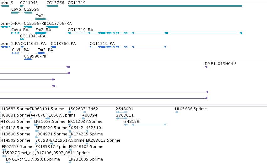Select the CoVb-RA transcript label
The width and height of the screenshot is (267, 164).
(x=20, y=30)
